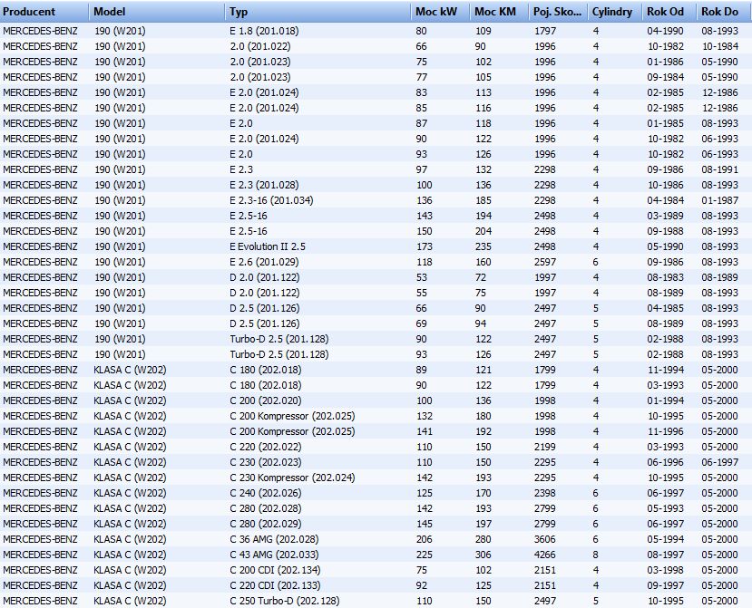This screenshot has width=752, height=608.
Task: Click the 280 Moc KM cell
Action: point(483,539)
